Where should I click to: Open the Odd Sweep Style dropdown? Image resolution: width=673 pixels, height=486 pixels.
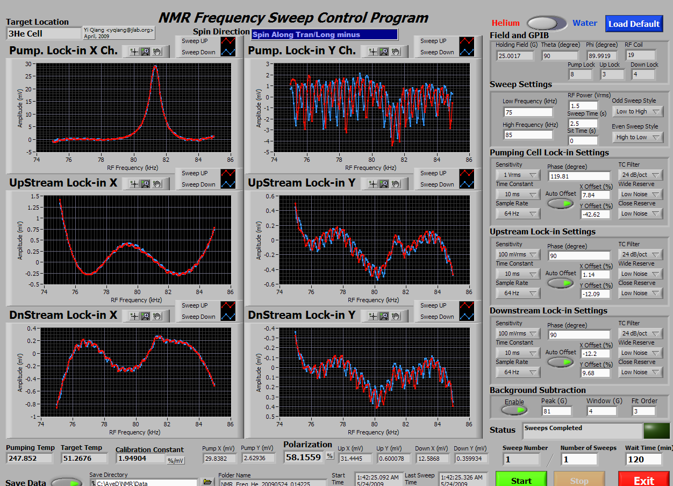[638, 111]
